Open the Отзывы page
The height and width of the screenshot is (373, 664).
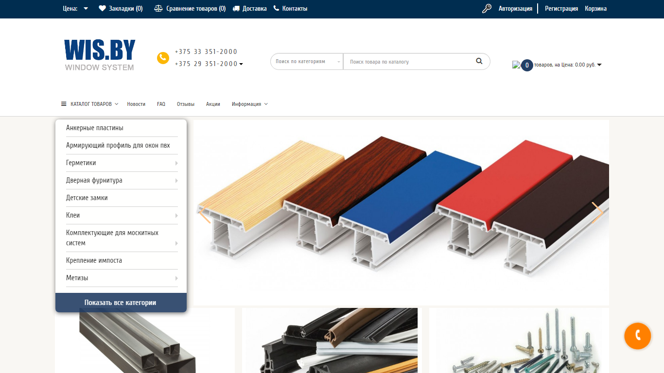[x=186, y=104]
